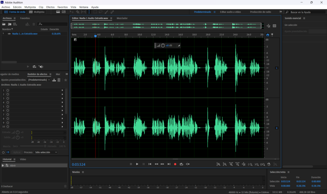Start playback with the Play button

(137, 164)
